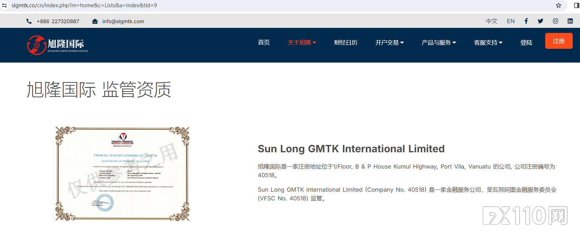Image resolution: width=580 pixels, height=234 pixels.
Task: Click the email envelope icon
Action: [95, 21]
